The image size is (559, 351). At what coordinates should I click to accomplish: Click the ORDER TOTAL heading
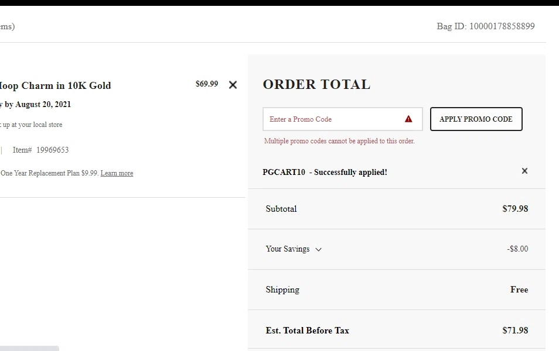[x=316, y=84]
